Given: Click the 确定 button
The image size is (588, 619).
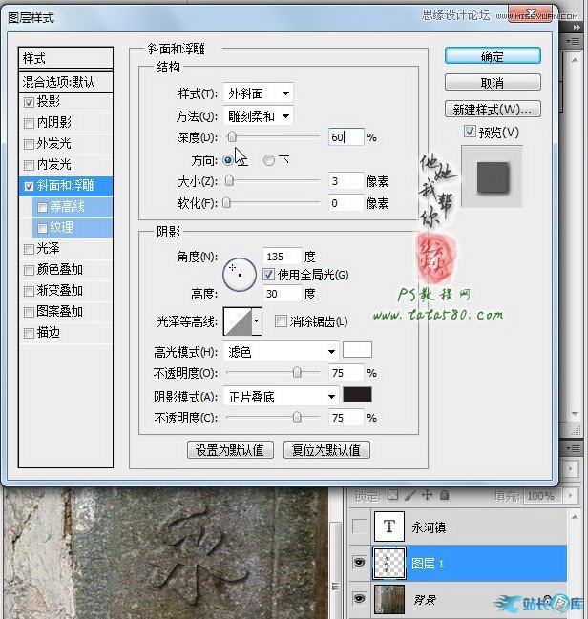Looking at the screenshot, I should point(493,56).
